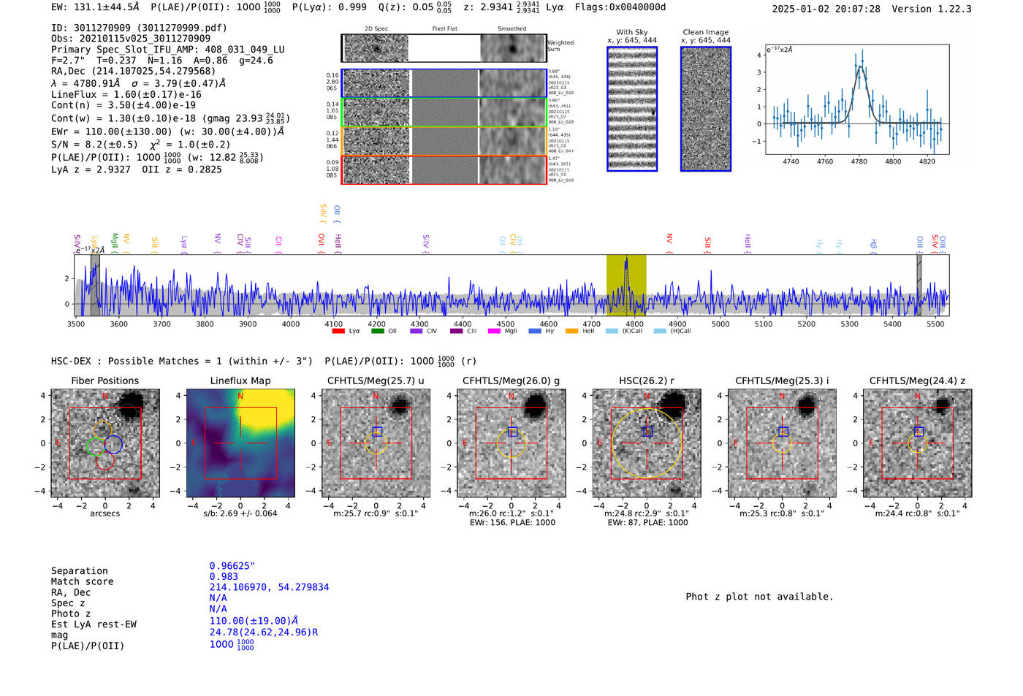Click the m:25.7 rc:0.9" caption under CFHTLS u
This screenshot has height=696, width=1023.
coord(376,513)
